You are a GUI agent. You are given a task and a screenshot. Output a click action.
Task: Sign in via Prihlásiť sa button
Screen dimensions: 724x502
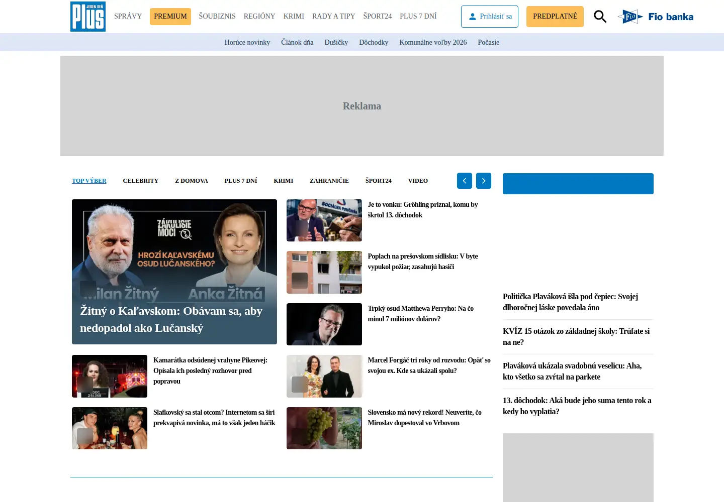point(490,17)
